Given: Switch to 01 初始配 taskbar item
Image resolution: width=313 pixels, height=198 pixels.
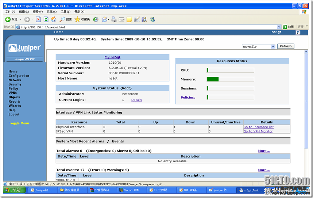Looking at the screenshot, I should tap(161, 190).
